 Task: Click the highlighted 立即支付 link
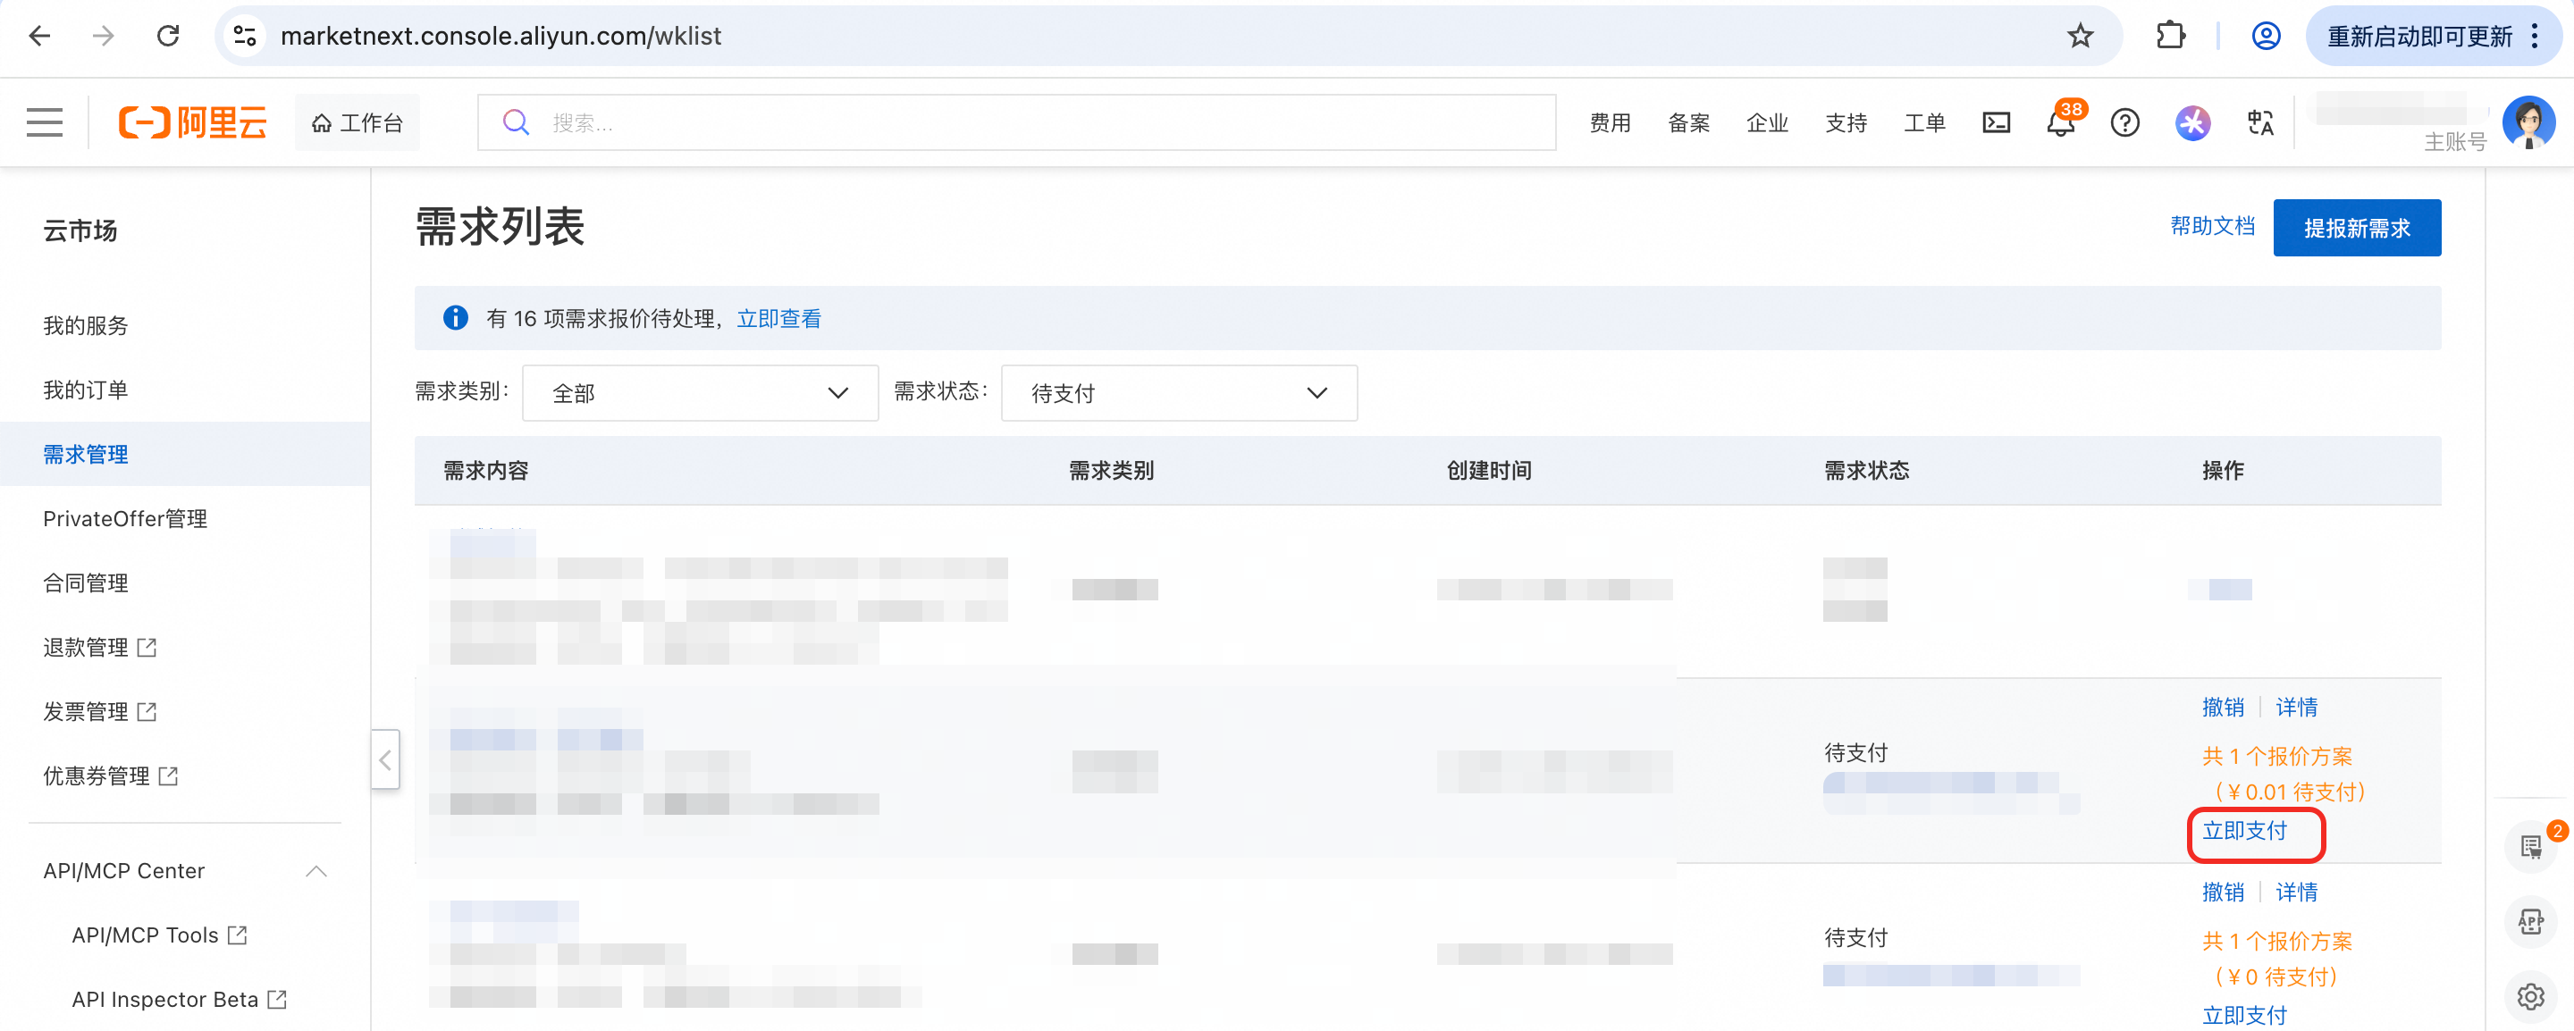tap(2244, 830)
